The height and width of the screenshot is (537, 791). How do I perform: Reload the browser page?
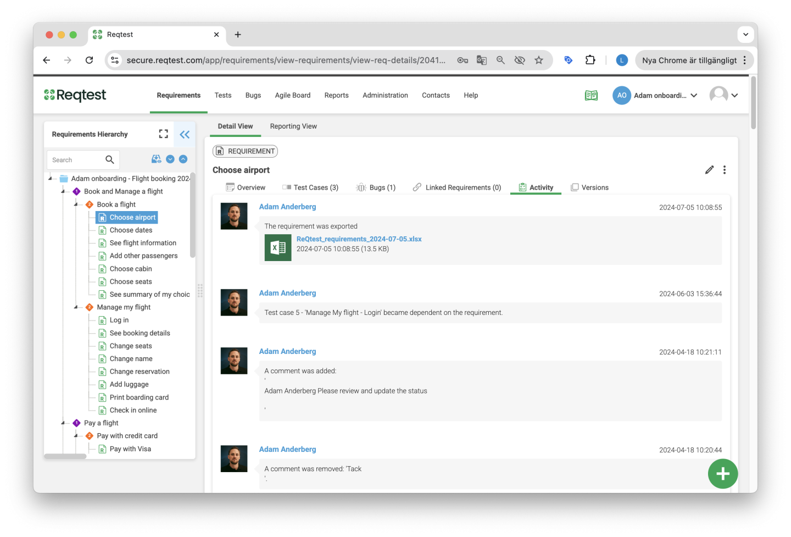point(89,60)
